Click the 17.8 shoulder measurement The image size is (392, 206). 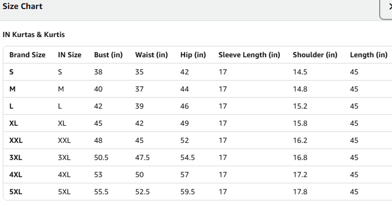coord(300,192)
